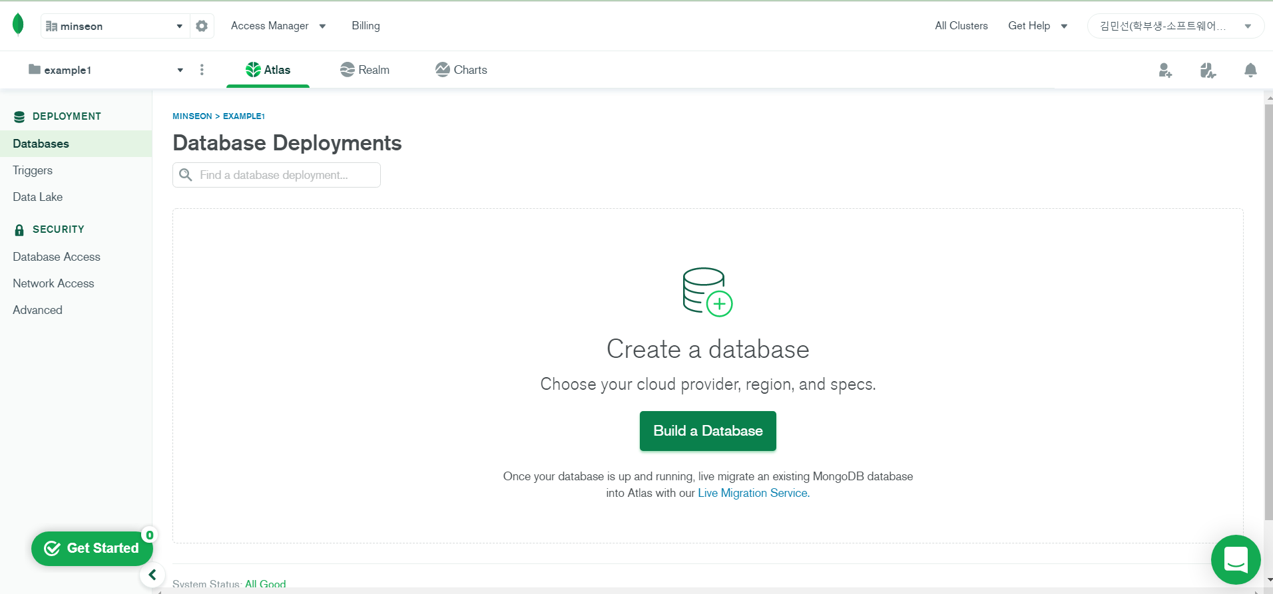Click the Deployment section database icon
This screenshot has height=594, width=1273.
19,116
